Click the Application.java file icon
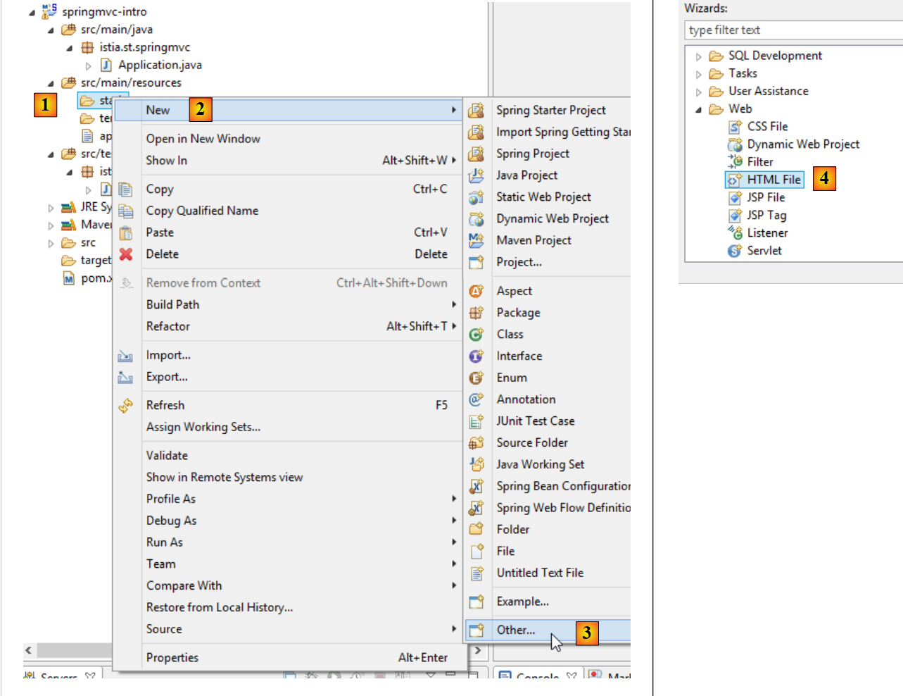 pyautogui.click(x=106, y=65)
